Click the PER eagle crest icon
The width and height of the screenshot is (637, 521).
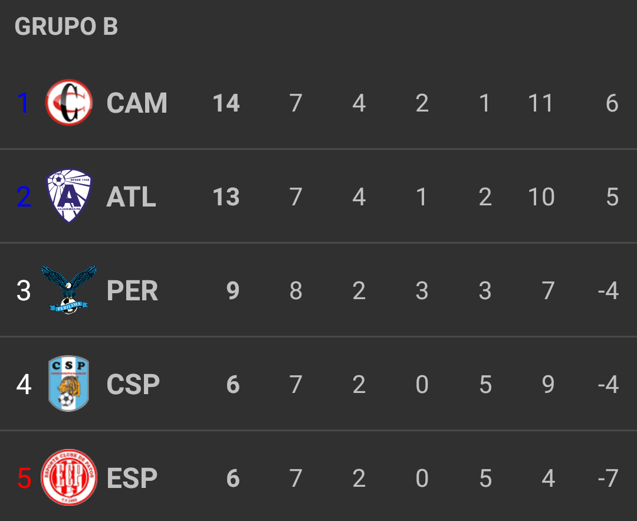69,290
